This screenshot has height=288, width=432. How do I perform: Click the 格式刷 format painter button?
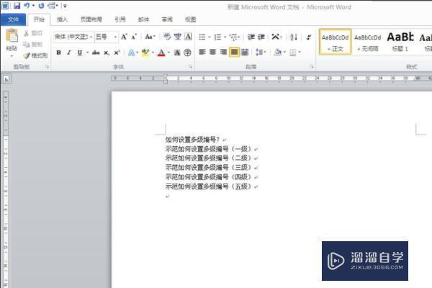click(35, 55)
